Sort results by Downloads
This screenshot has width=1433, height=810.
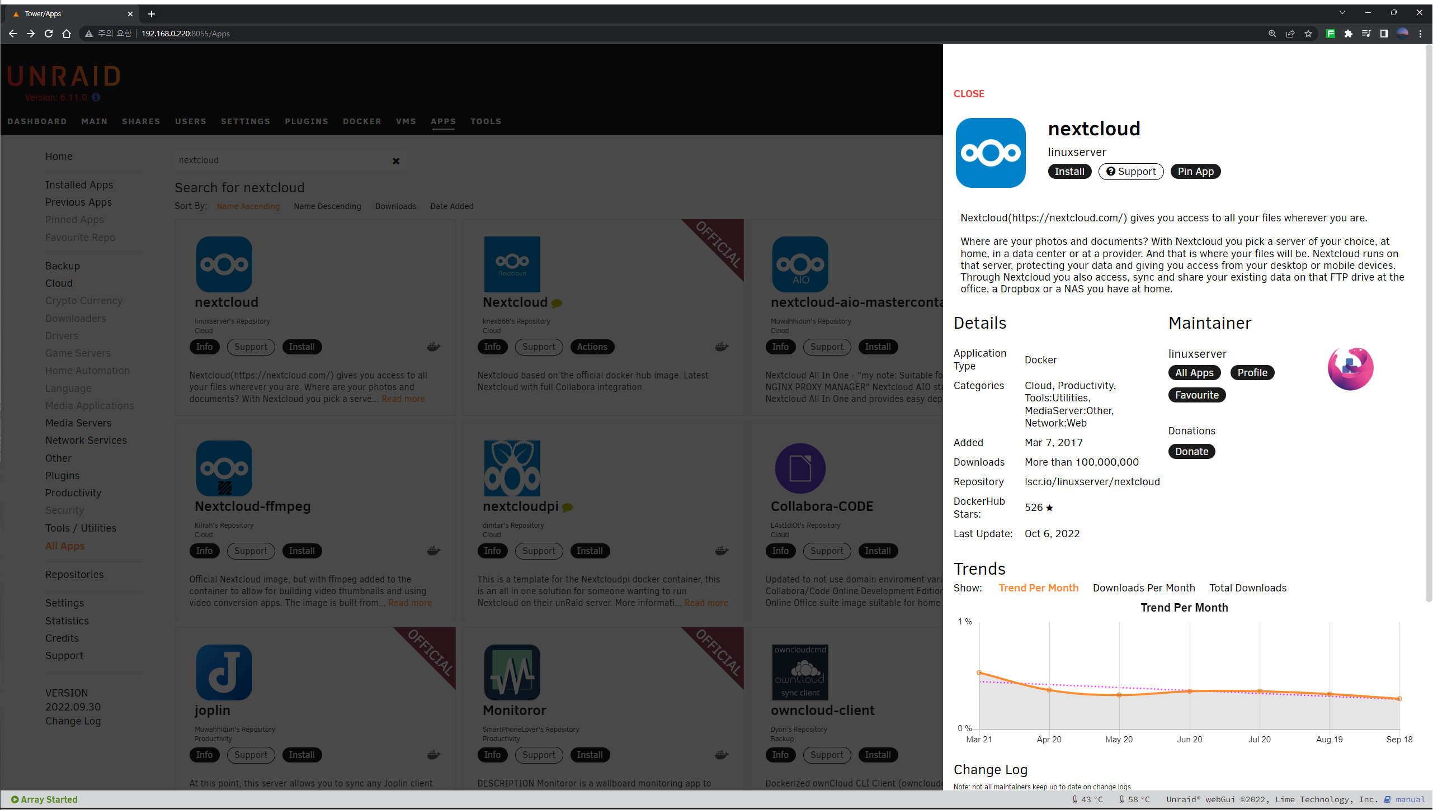click(395, 206)
